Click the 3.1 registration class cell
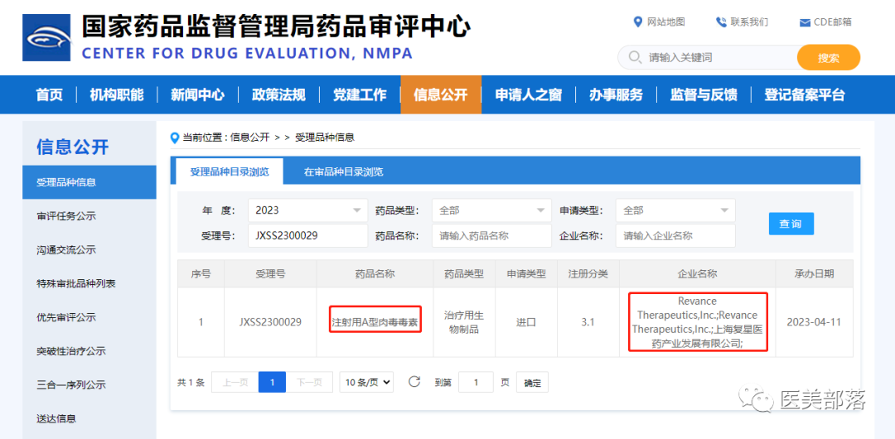The width and height of the screenshot is (895, 439). [x=588, y=322]
